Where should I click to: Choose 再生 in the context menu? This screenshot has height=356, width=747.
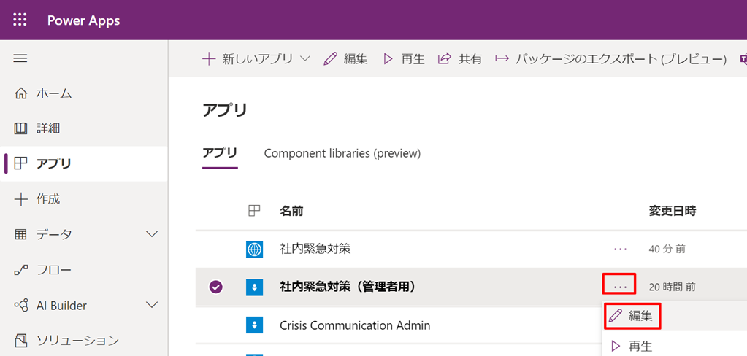[x=632, y=346]
